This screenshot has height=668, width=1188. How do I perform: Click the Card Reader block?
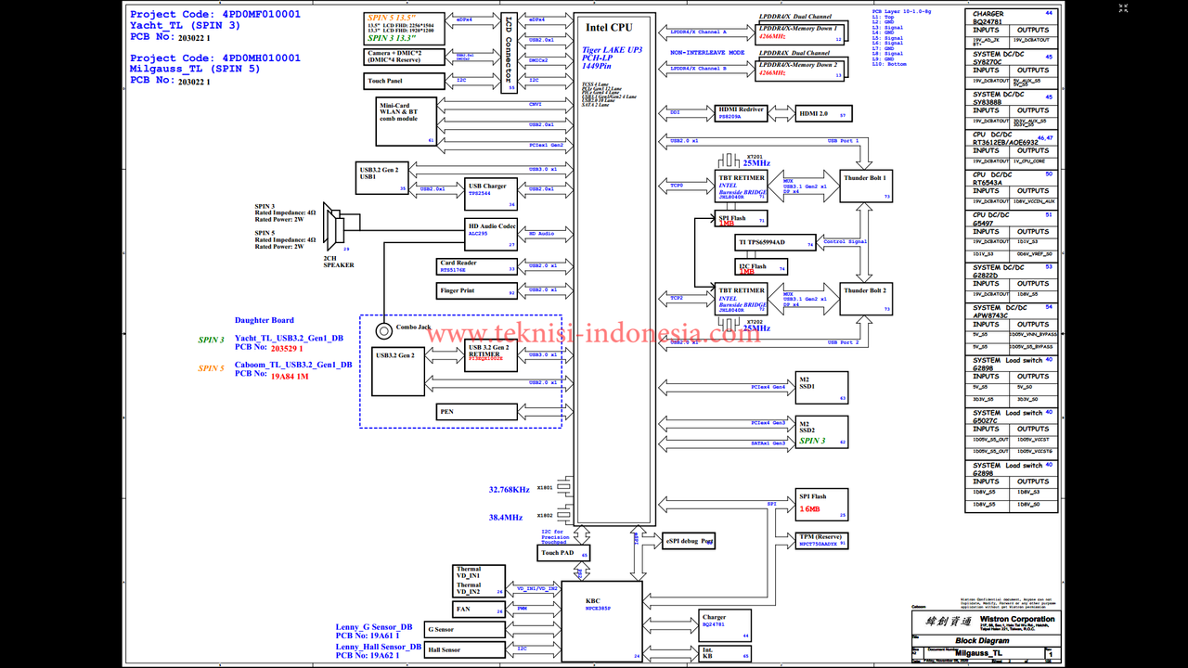pyautogui.click(x=477, y=266)
